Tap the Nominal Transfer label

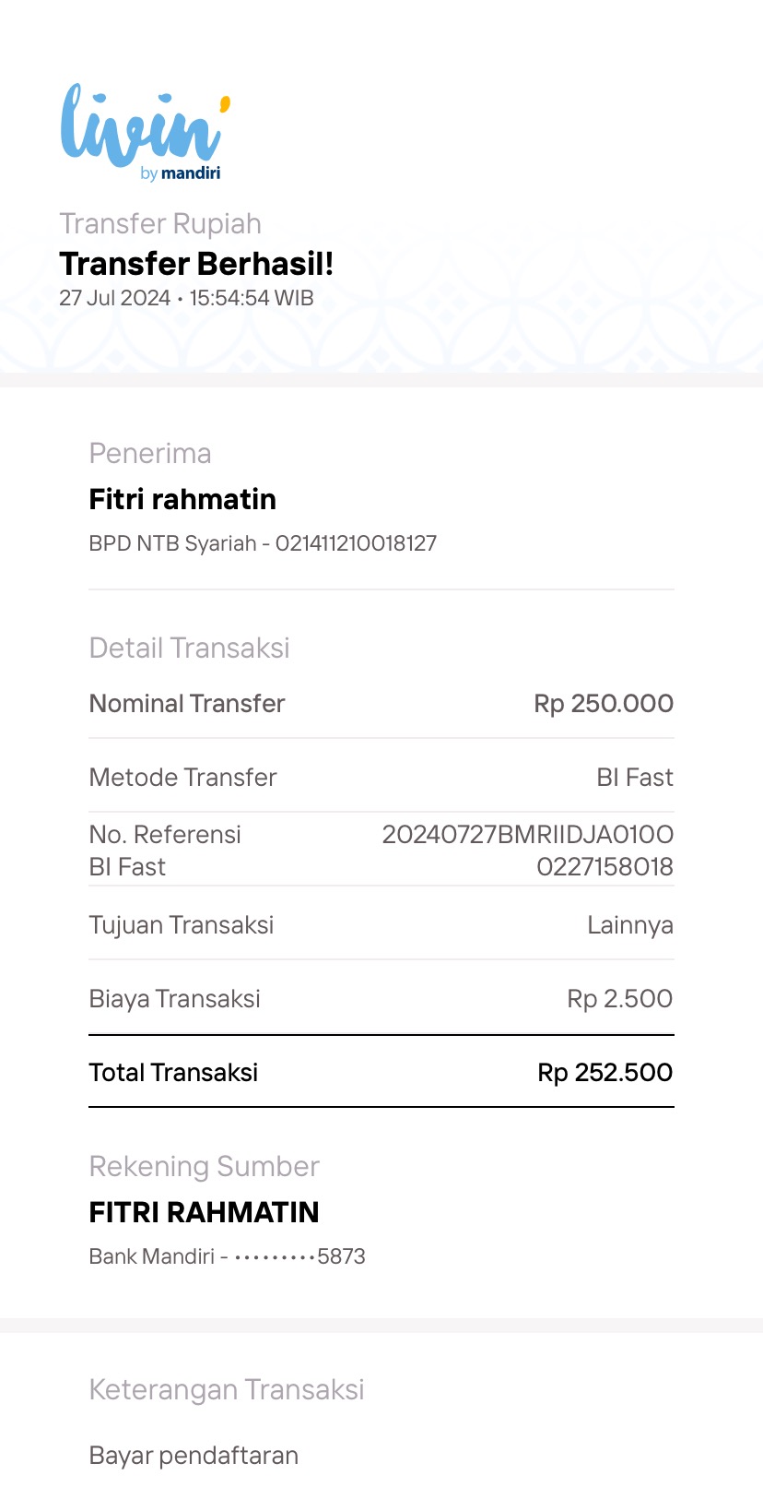pos(187,704)
